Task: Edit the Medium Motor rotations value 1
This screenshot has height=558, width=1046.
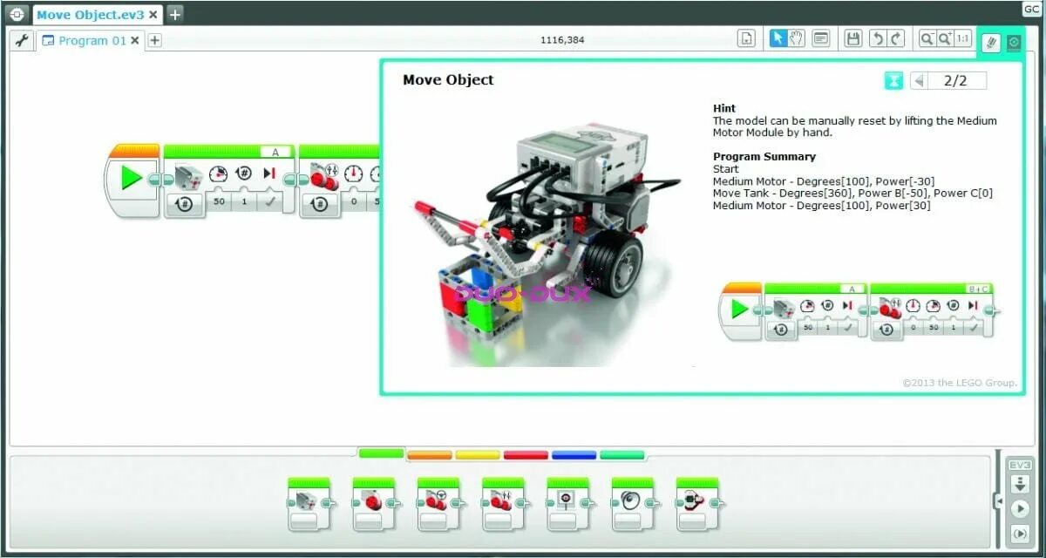Action: (244, 202)
